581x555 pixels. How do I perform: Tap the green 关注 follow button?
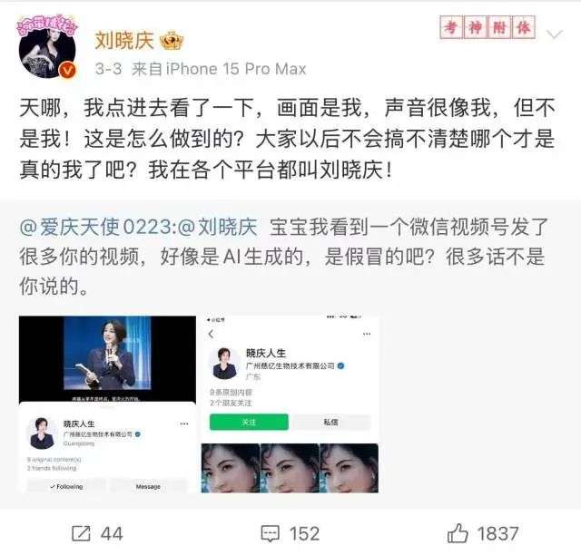[x=249, y=422]
